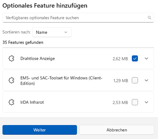Select the IrDA Infrarot label
158x139 pixels.
coord(32,102)
